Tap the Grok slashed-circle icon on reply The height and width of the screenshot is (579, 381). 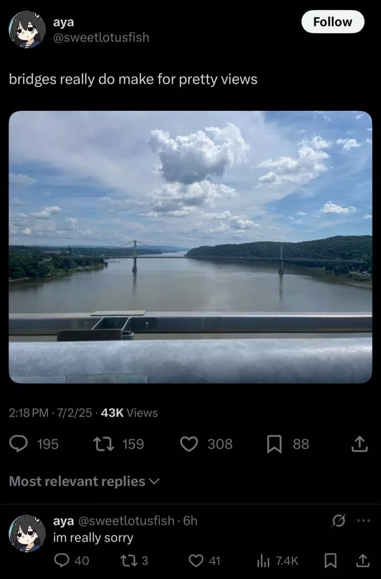point(339,521)
